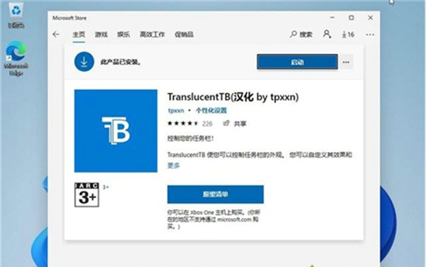Go back with the arrow icon
The image size is (426, 267).
pyautogui.click(x=56, y=34)
